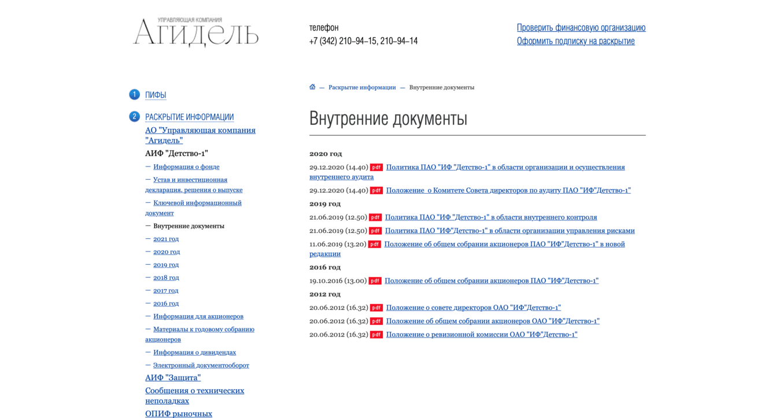Open Проверить финансовую организацию link
Viewport: 775px width, 418px height.
coord(581,27)
